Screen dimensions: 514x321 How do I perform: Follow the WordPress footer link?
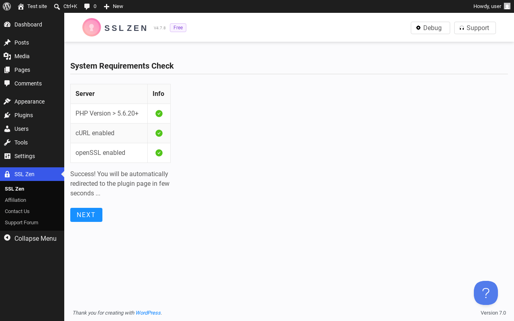coord(148,313)
